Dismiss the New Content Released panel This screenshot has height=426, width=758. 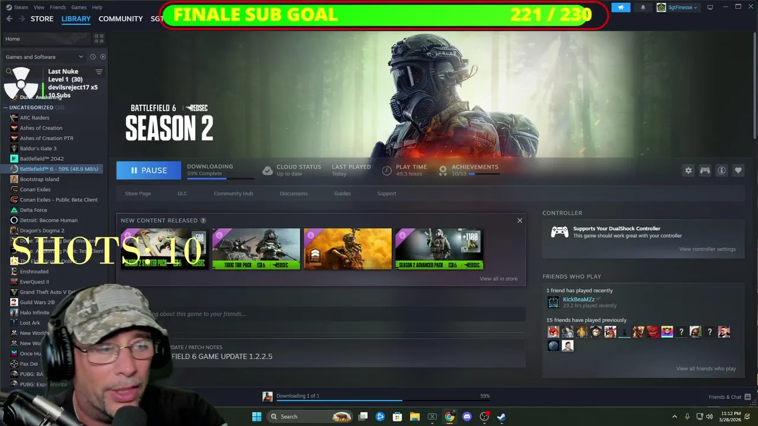[x=520, y=220]
